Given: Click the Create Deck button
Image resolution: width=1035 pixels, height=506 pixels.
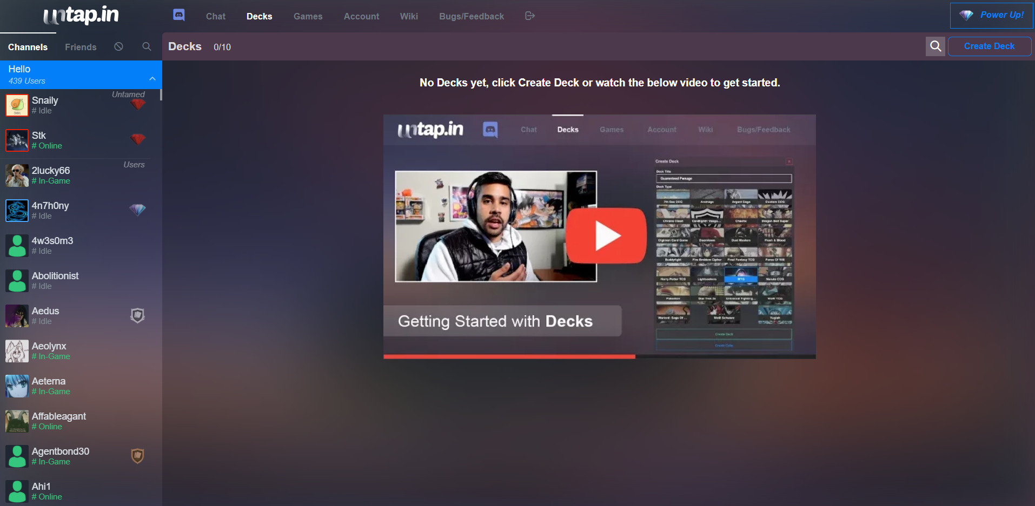Looking at the screenshot, I should point(989,46).
